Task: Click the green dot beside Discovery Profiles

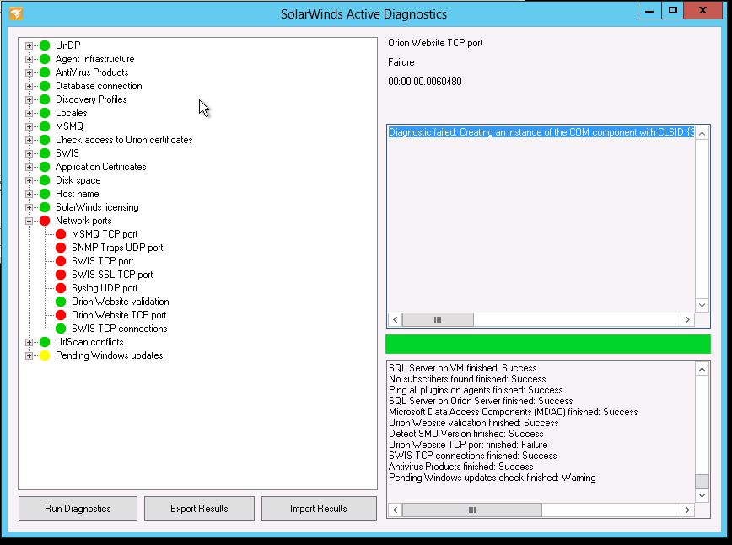Action: (45, 99)
